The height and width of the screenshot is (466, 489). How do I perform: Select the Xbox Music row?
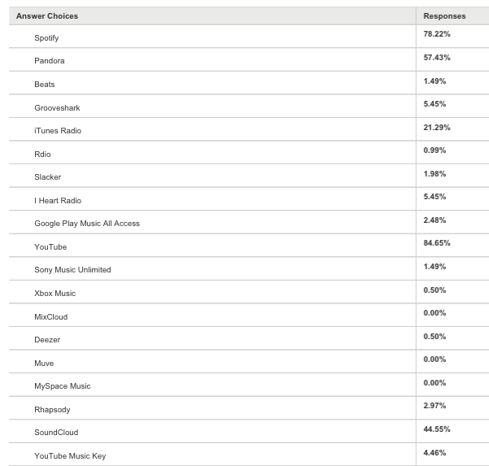[x=55, y=293]
